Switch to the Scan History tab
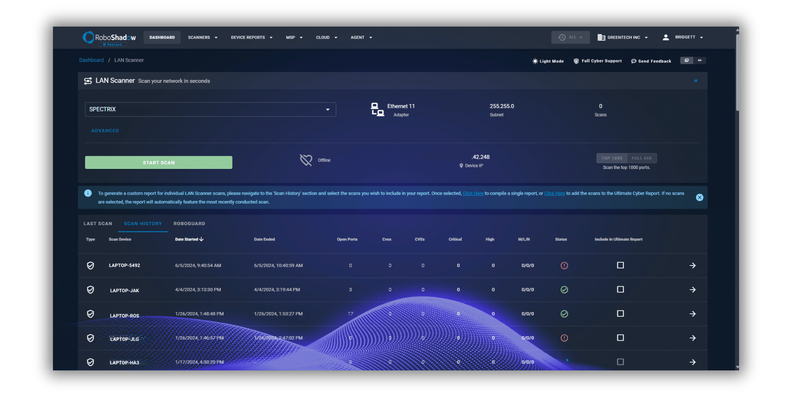 click(x=143, y=224)
